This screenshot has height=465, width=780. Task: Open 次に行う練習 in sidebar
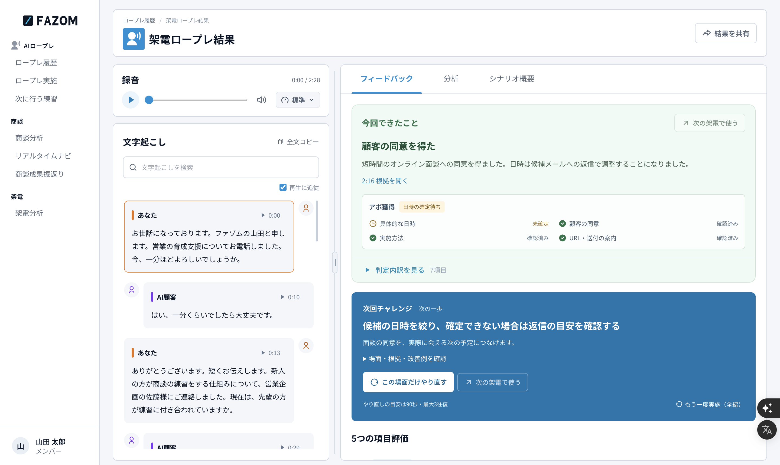point(36,99)
